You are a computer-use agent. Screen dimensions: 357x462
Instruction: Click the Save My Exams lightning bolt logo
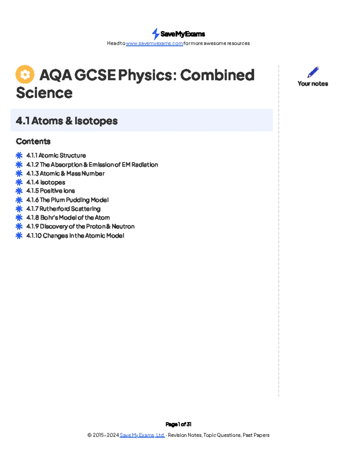156,34
